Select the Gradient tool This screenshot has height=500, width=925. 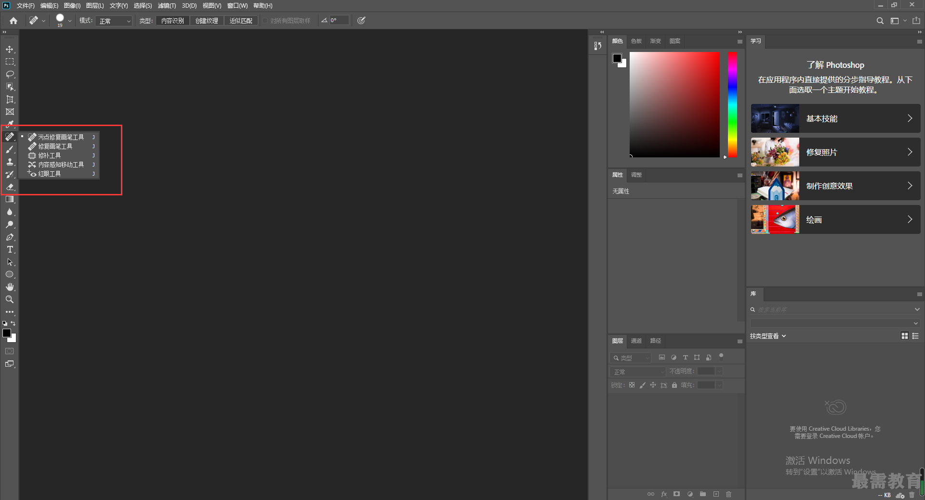point(10,199)
